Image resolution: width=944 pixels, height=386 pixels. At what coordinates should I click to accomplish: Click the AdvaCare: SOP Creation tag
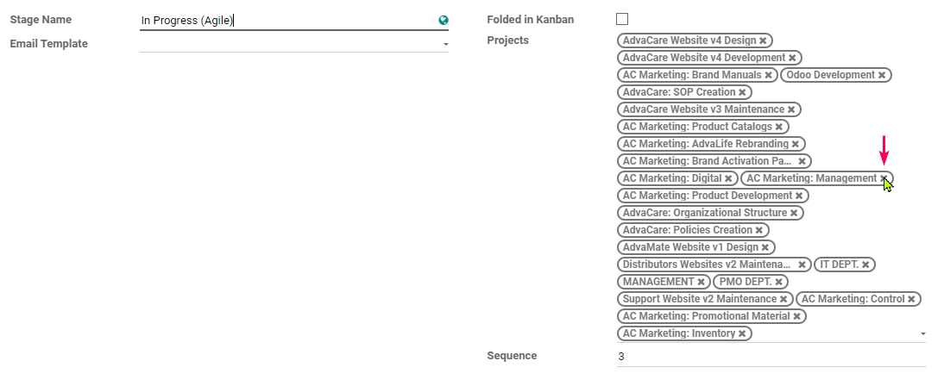(679, 92)
